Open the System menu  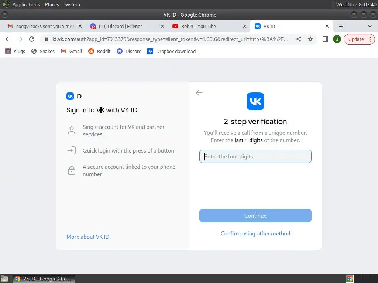click(72, 4)
